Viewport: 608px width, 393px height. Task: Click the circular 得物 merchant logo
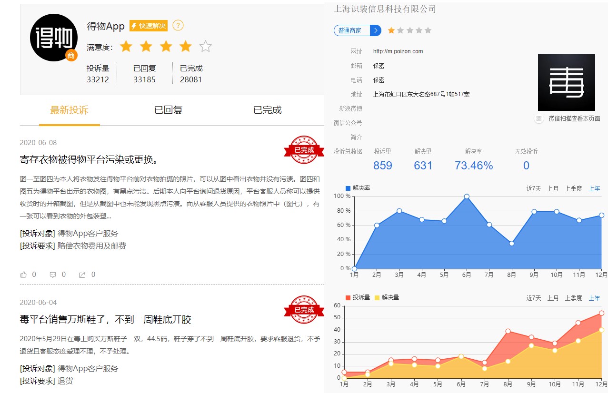click(x=53, y=37)
